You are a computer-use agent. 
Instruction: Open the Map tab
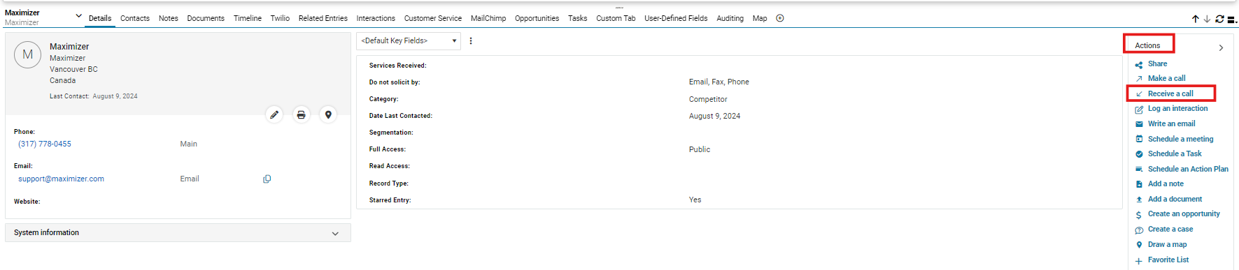pyautogui.click(x=760, y=18)
